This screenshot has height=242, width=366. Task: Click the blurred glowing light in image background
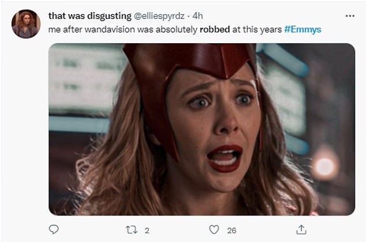(325, 167)
